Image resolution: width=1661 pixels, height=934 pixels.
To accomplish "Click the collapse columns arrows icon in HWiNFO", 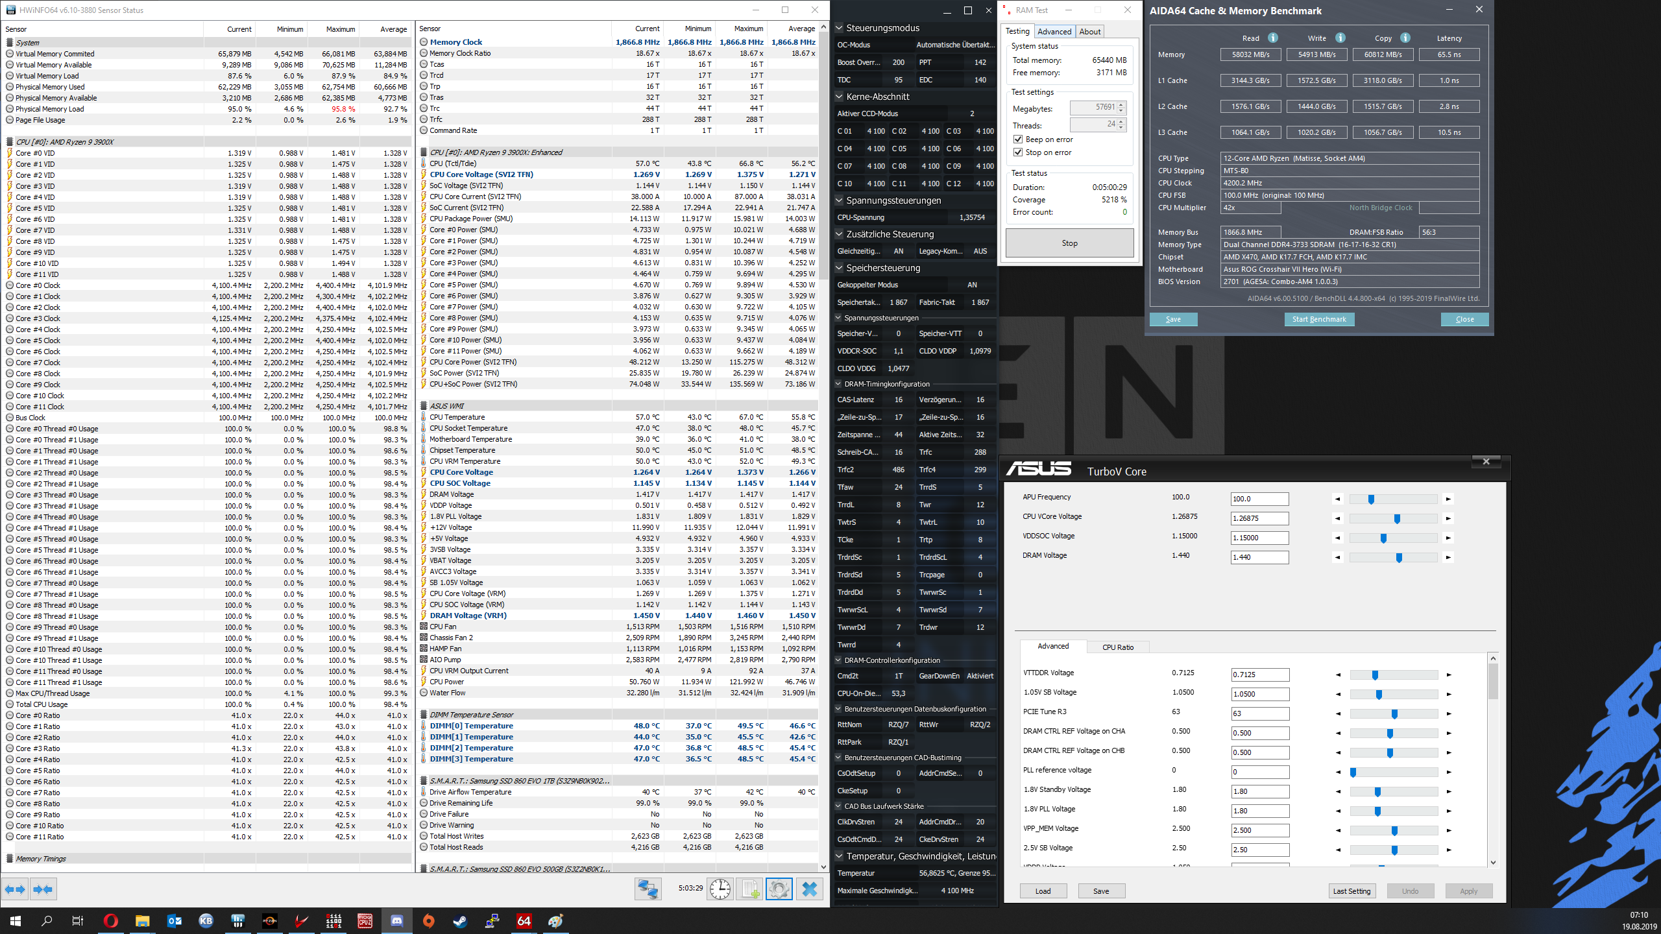I will [43, 889].
